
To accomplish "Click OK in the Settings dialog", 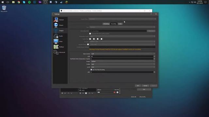I will 138,86.
